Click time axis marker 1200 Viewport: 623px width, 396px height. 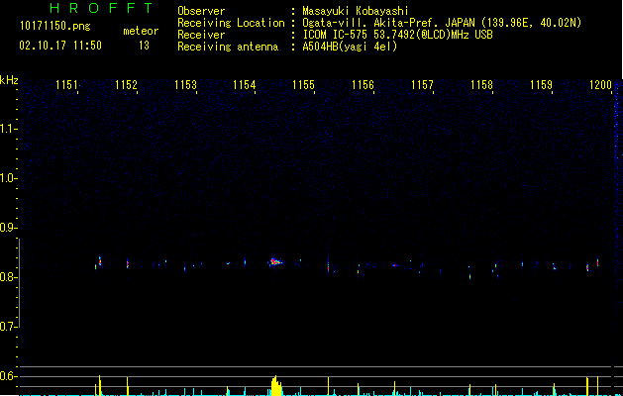pyautogui.click(x=600, y=85)
